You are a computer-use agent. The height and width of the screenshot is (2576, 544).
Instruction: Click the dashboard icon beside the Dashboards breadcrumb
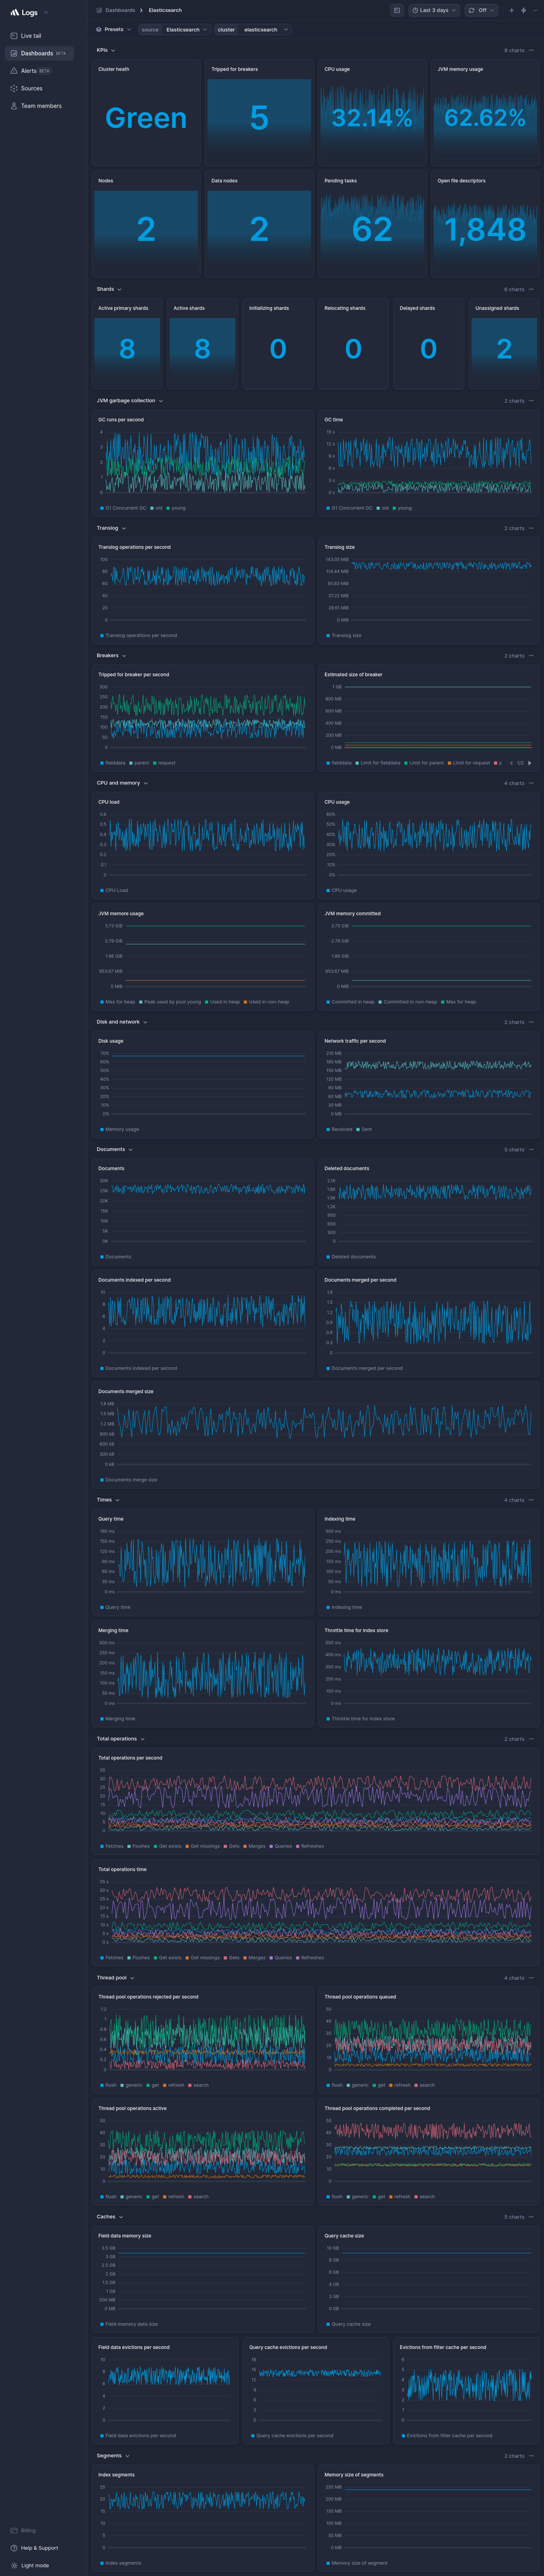click(99, 10)
